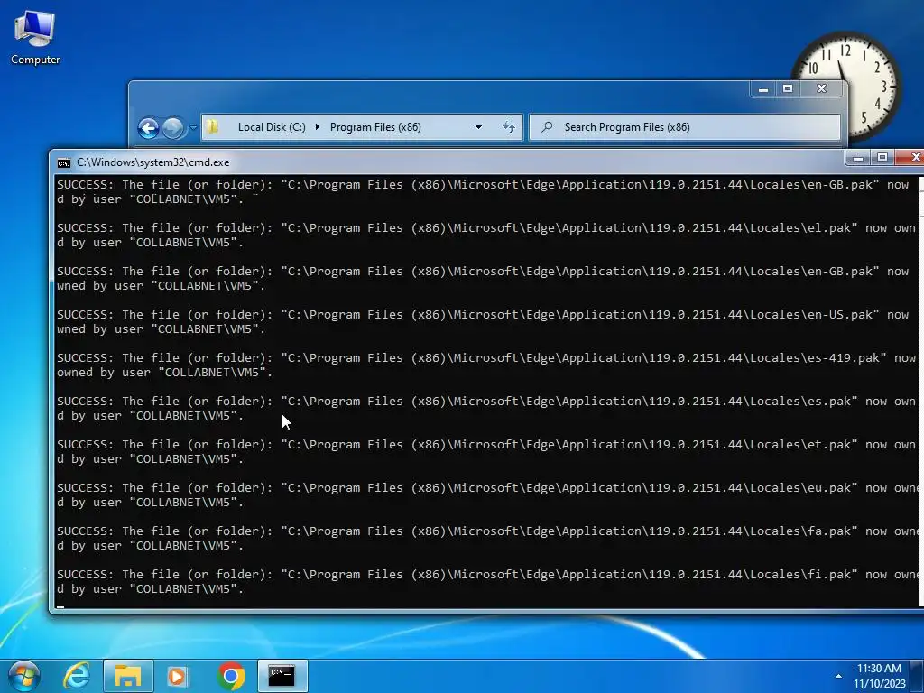Screen dimensions: 924x693
Task: Maximize the Explorer window
Action: (x=788, y=89)
